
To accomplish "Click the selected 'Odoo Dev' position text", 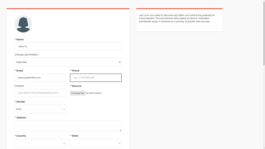I will click(x=21, y=62).
